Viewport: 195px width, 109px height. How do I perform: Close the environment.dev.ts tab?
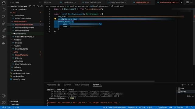[181, 2]
